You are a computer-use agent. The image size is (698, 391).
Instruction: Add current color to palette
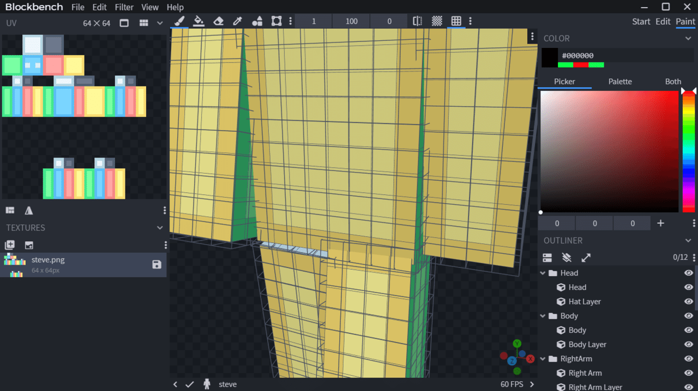pyautogui.click(x=660, y=223)
